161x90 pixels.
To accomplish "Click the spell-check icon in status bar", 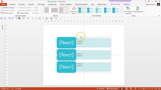I will (12, 88).
